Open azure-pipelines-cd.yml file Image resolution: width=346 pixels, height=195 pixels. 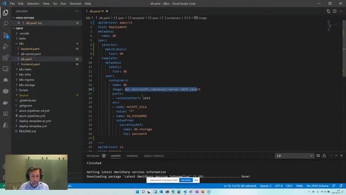(x=34, y=110)
